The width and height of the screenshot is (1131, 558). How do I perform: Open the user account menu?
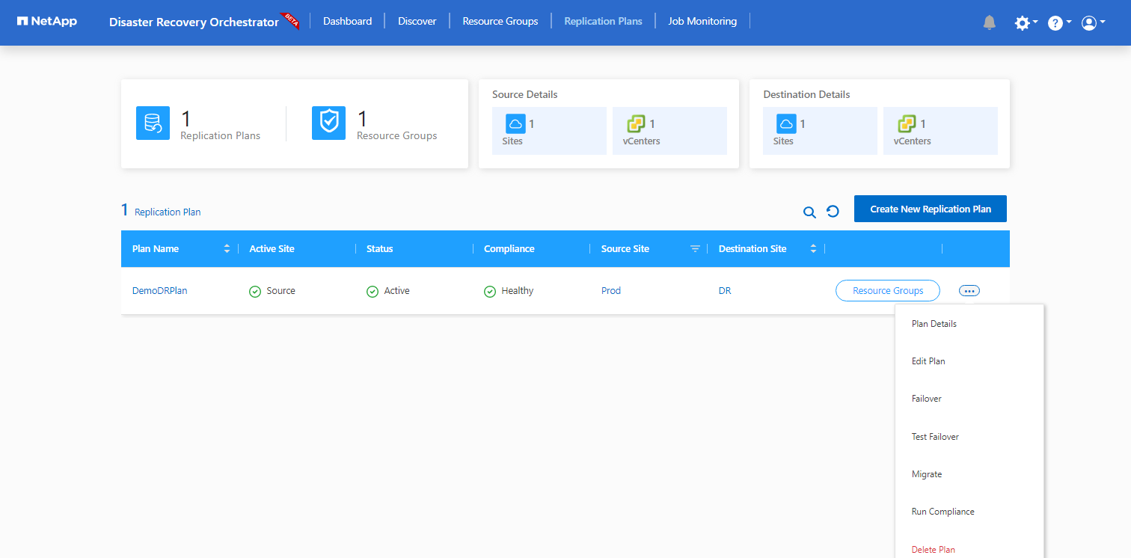(1089, 23)
